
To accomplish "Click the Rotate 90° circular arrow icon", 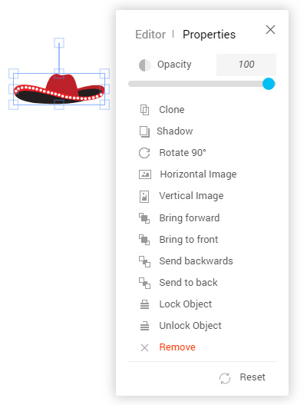I will coord(144,153).
